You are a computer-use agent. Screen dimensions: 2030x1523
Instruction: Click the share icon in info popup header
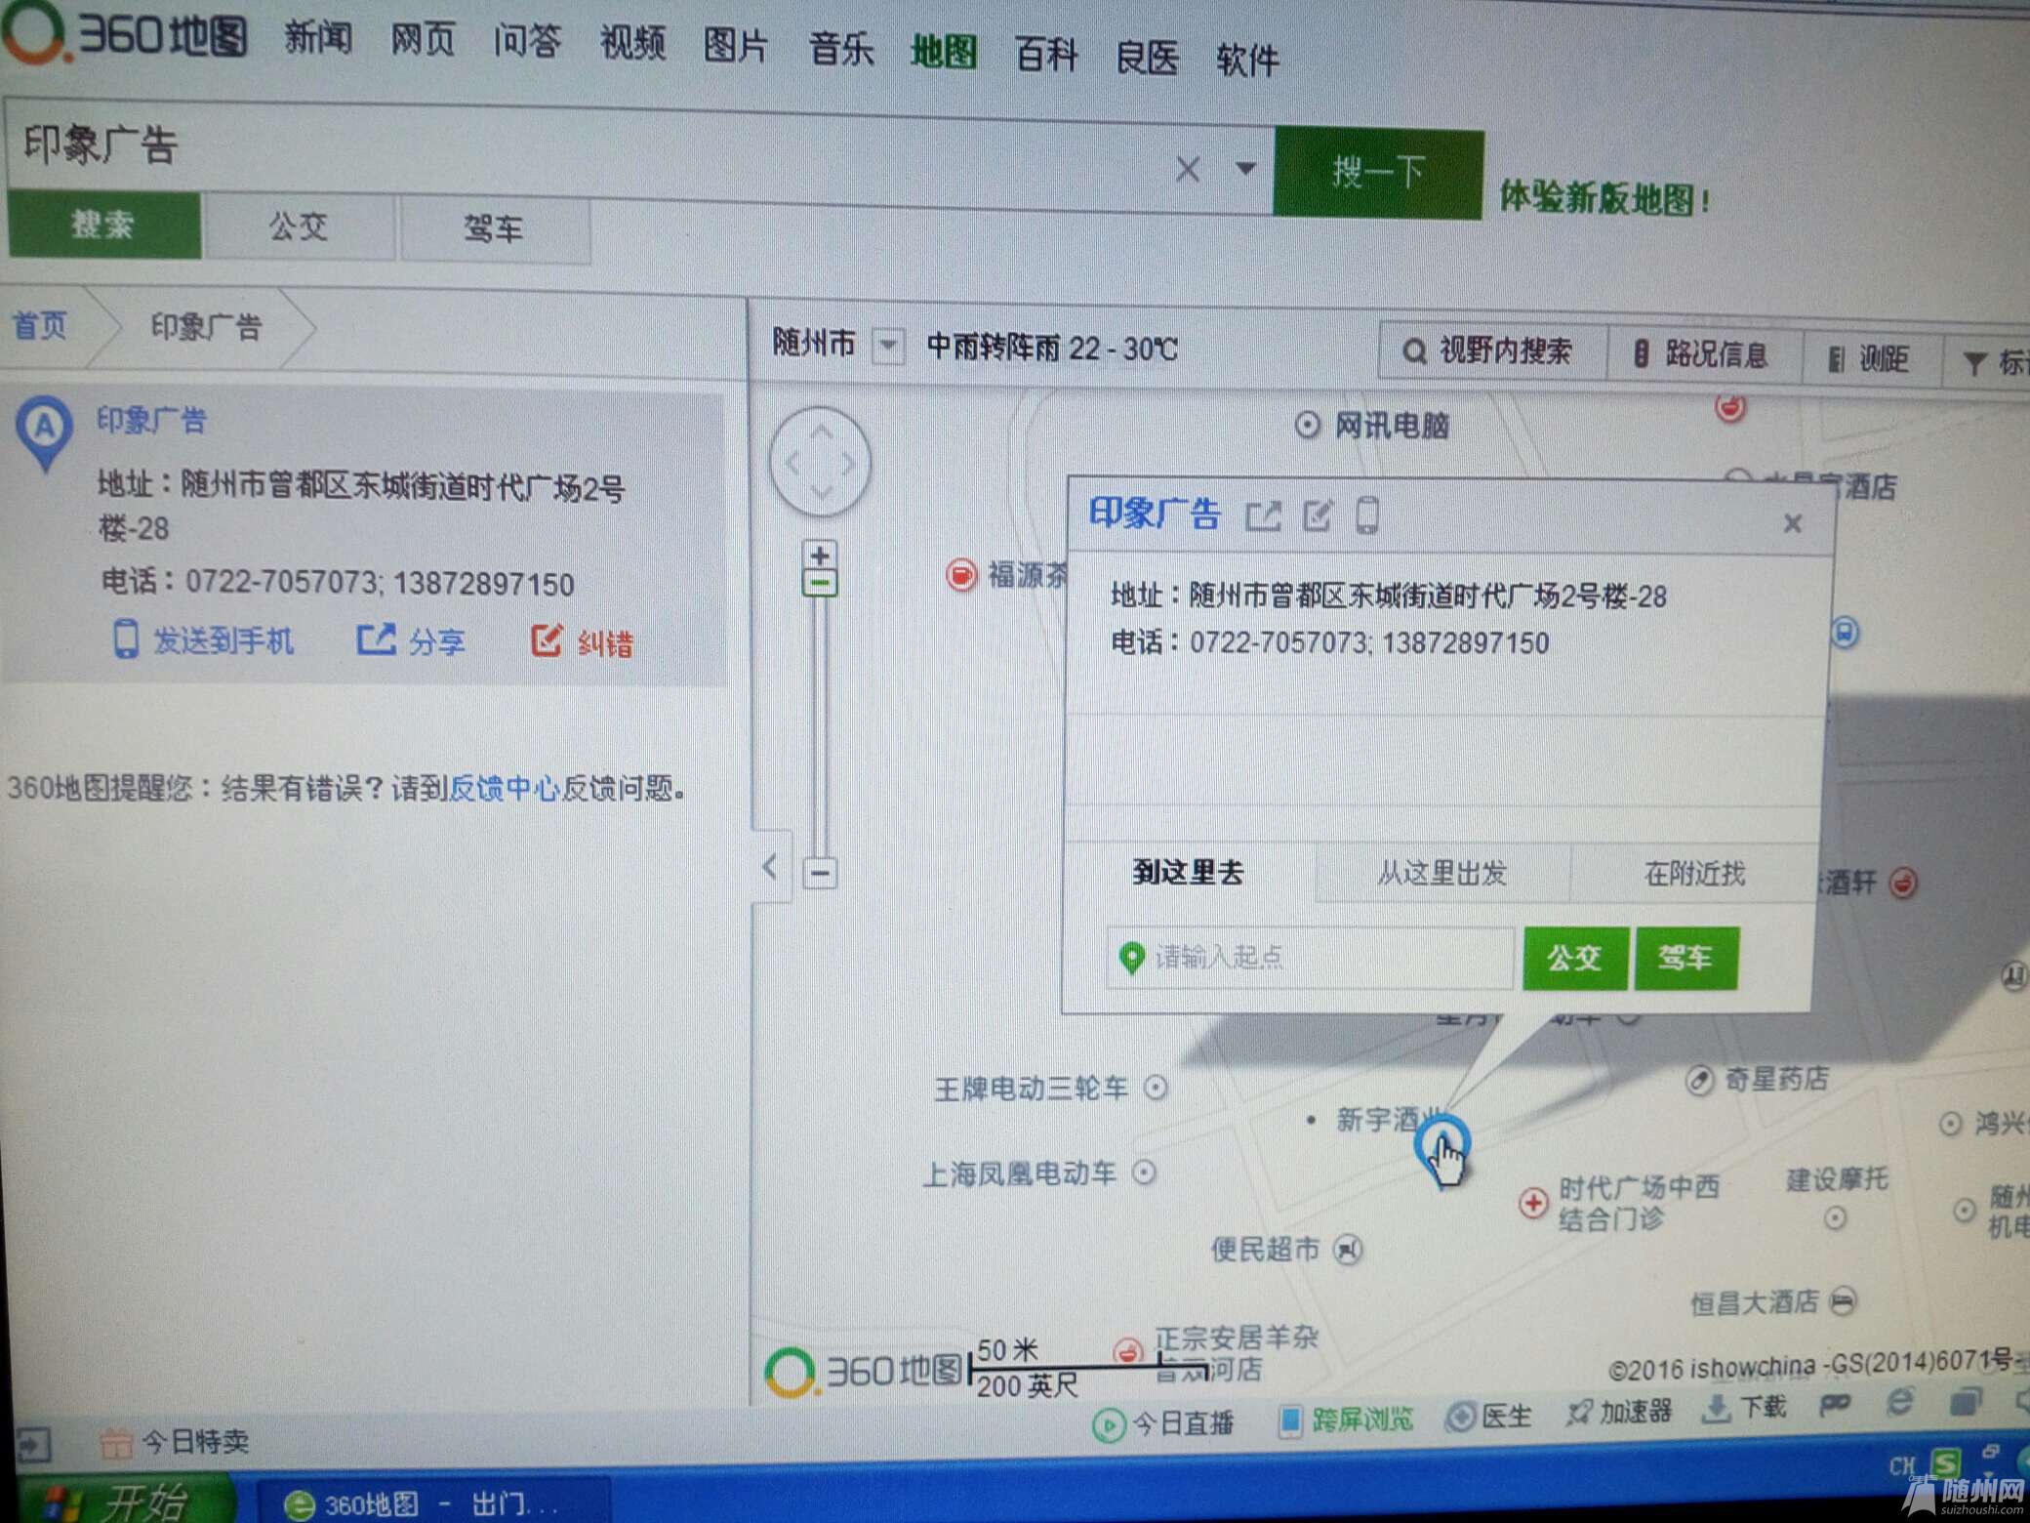[1263, 515]
